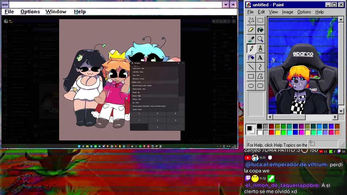Pick the Ellipse shape tool
Viewport: 347px width, 195px height.
tap(251, 86)
